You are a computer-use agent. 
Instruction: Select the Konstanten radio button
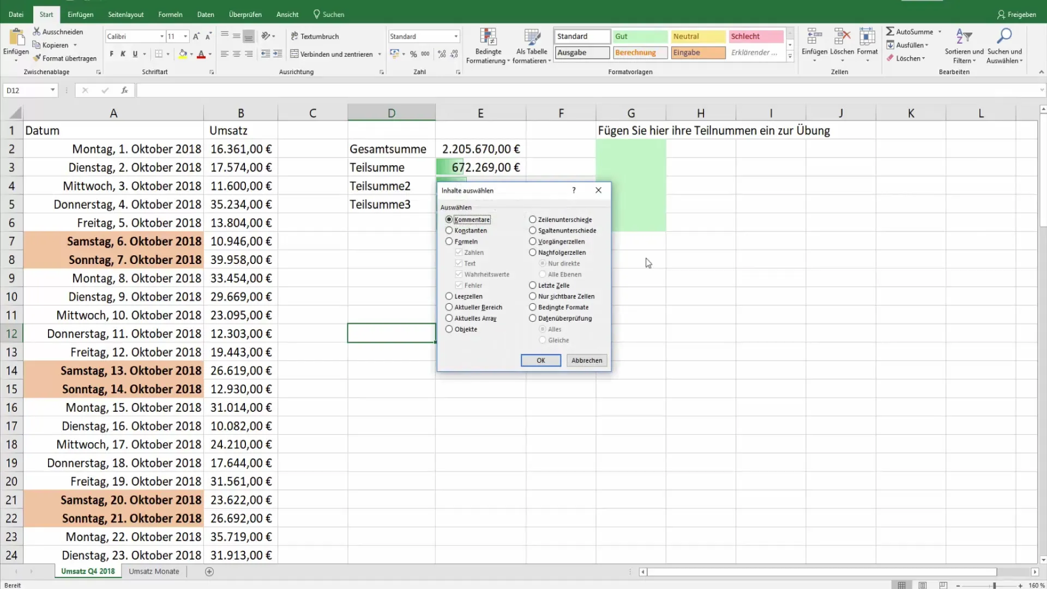click(449, 230)
